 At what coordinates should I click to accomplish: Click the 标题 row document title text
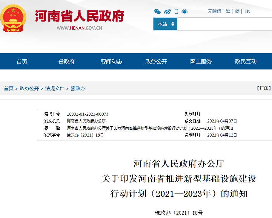(150, 128)
